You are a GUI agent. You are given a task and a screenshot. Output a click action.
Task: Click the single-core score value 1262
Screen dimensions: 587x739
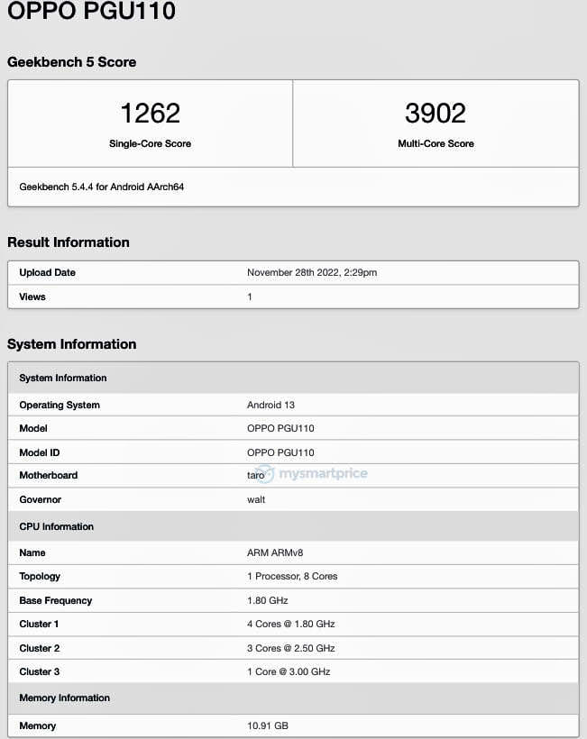coord(150,114)
